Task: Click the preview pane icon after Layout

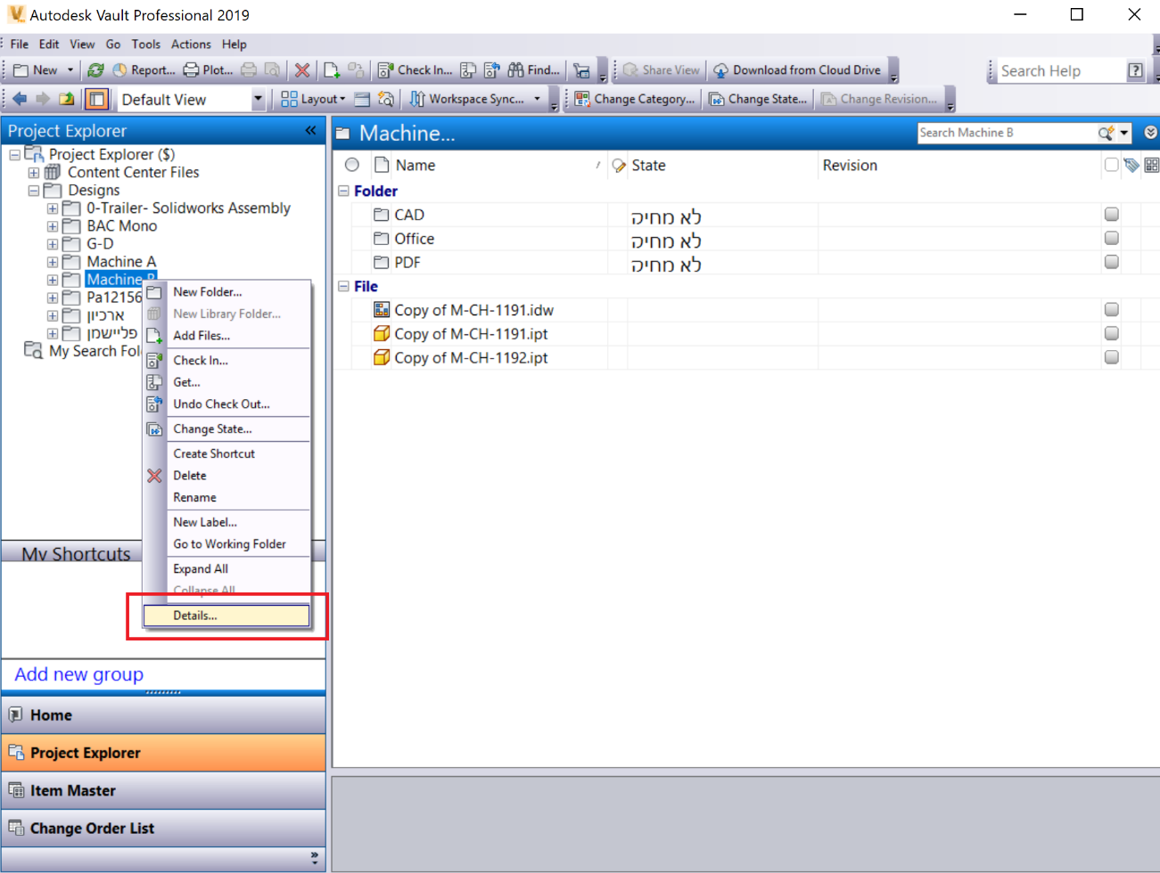Action: [362, 99]
